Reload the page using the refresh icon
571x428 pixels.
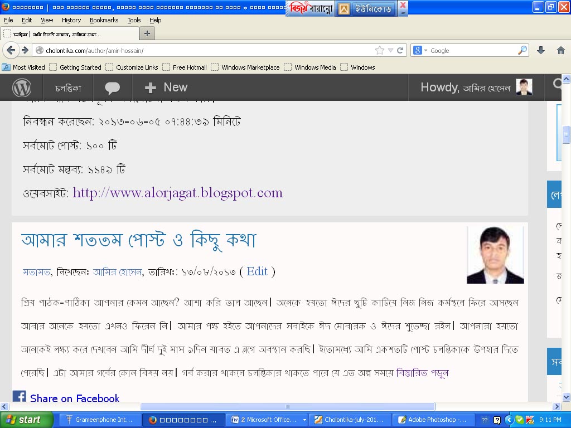pyautogui.click(x=400, y=50)
